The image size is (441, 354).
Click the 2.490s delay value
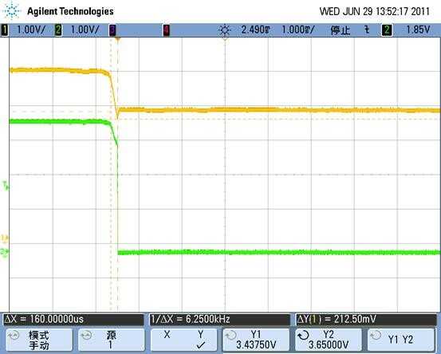click(255, 29)
